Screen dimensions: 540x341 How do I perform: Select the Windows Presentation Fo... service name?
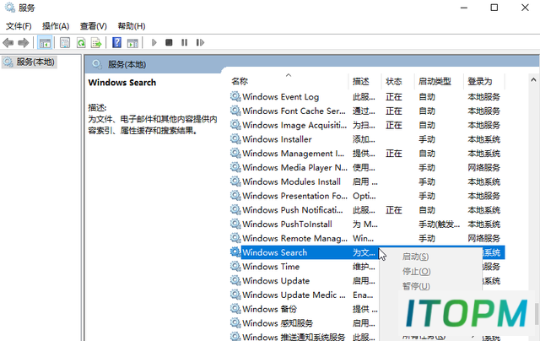click(294, 196)
